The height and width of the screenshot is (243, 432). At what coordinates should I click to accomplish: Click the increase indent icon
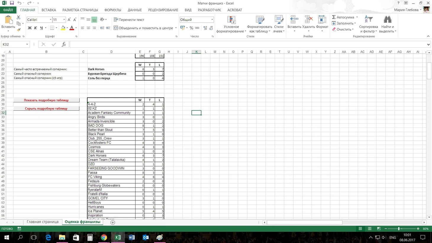pyautogui.click(x=108, y=28)
